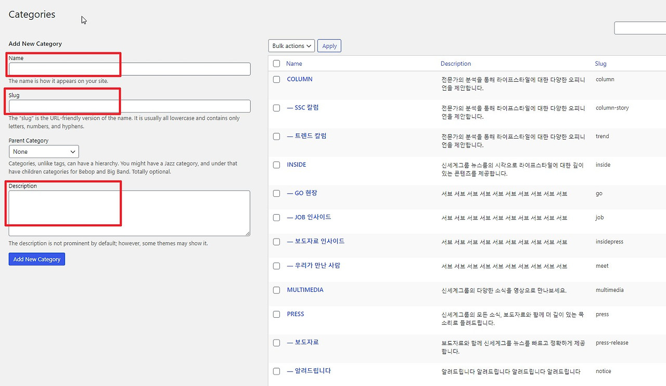The width and height of the screenshot is (666, 386).
Task: Click the slug text in the COLUMN row
Action: click(605, 79)
